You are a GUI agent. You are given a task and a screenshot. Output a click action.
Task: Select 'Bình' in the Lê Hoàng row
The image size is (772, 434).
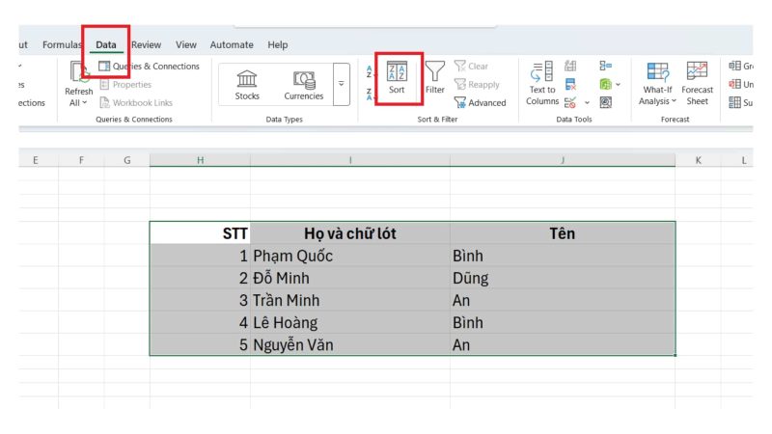point(563,322)
